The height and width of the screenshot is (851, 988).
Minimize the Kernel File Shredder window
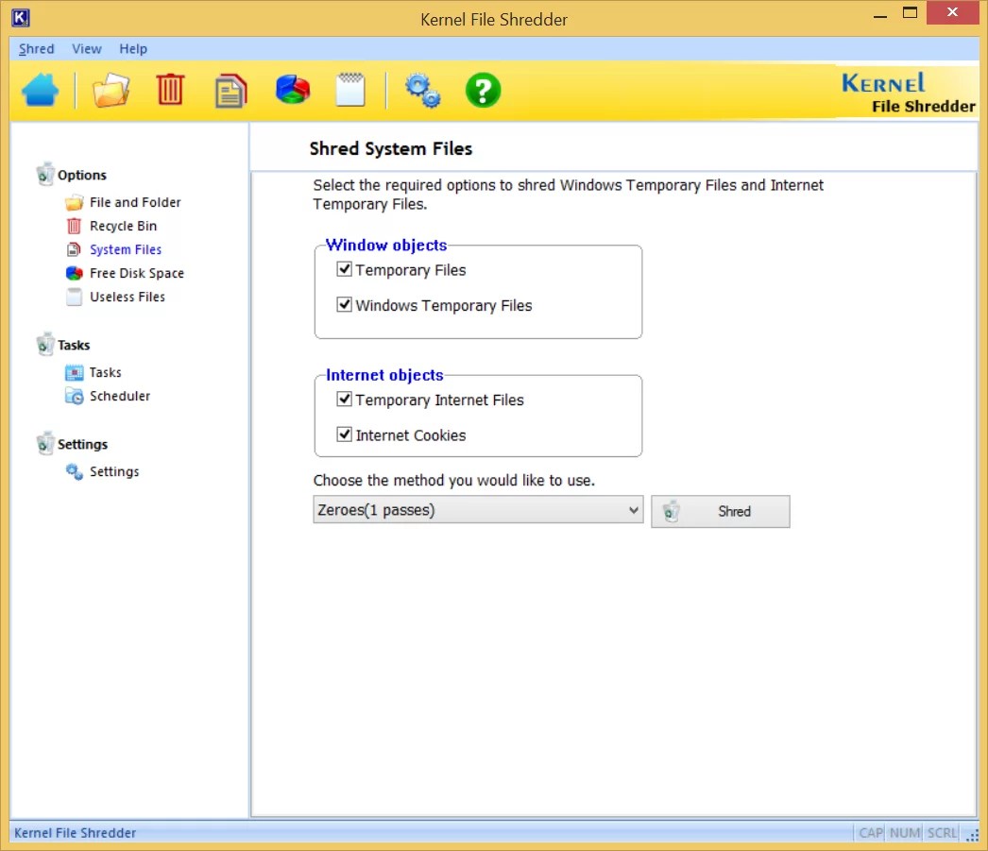[880, 14]
